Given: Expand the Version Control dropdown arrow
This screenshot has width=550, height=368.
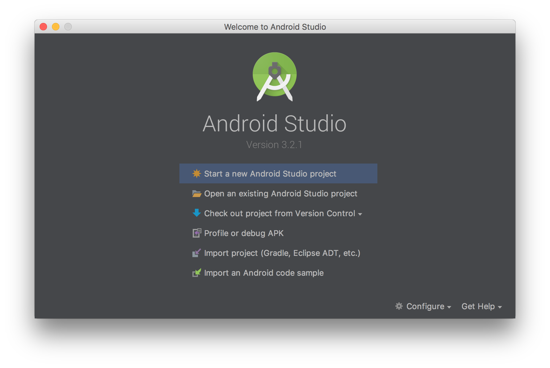Looking at the screenshot, I should click(x=360, y=214).
